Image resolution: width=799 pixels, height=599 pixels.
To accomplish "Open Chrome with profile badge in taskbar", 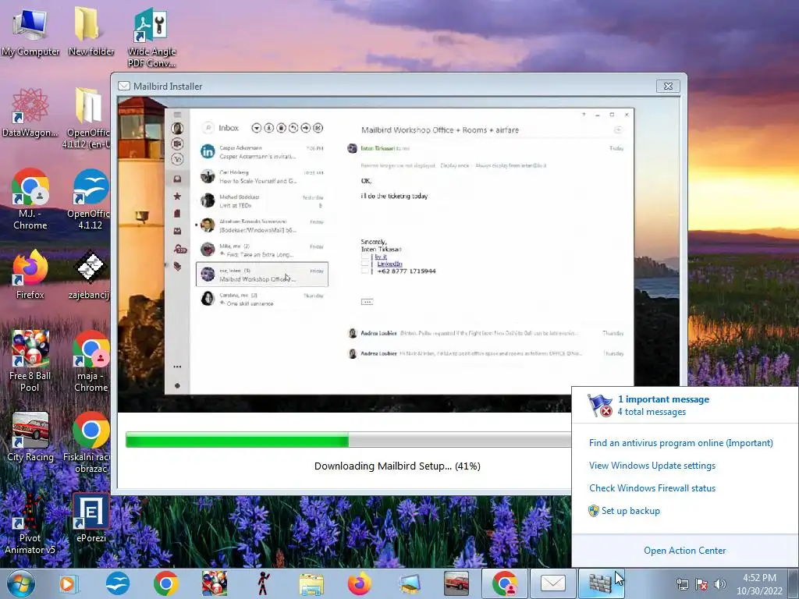I will pos(505,583).
